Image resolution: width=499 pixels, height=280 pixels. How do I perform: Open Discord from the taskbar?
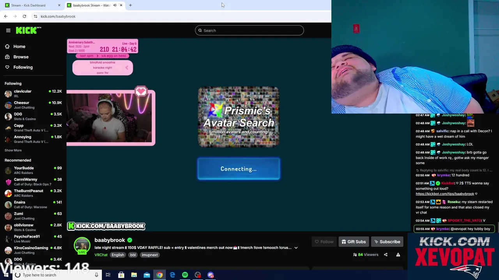[x=211, y=275]
